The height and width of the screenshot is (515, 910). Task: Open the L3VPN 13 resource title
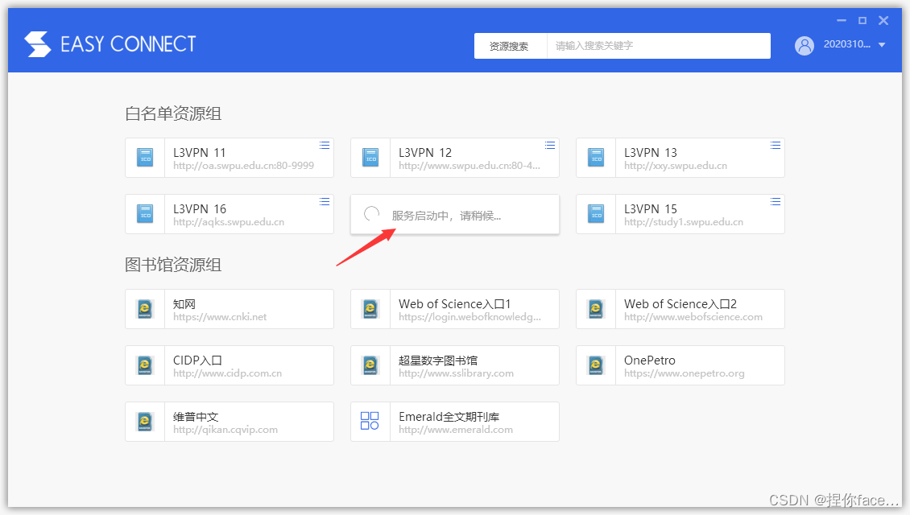651,153
